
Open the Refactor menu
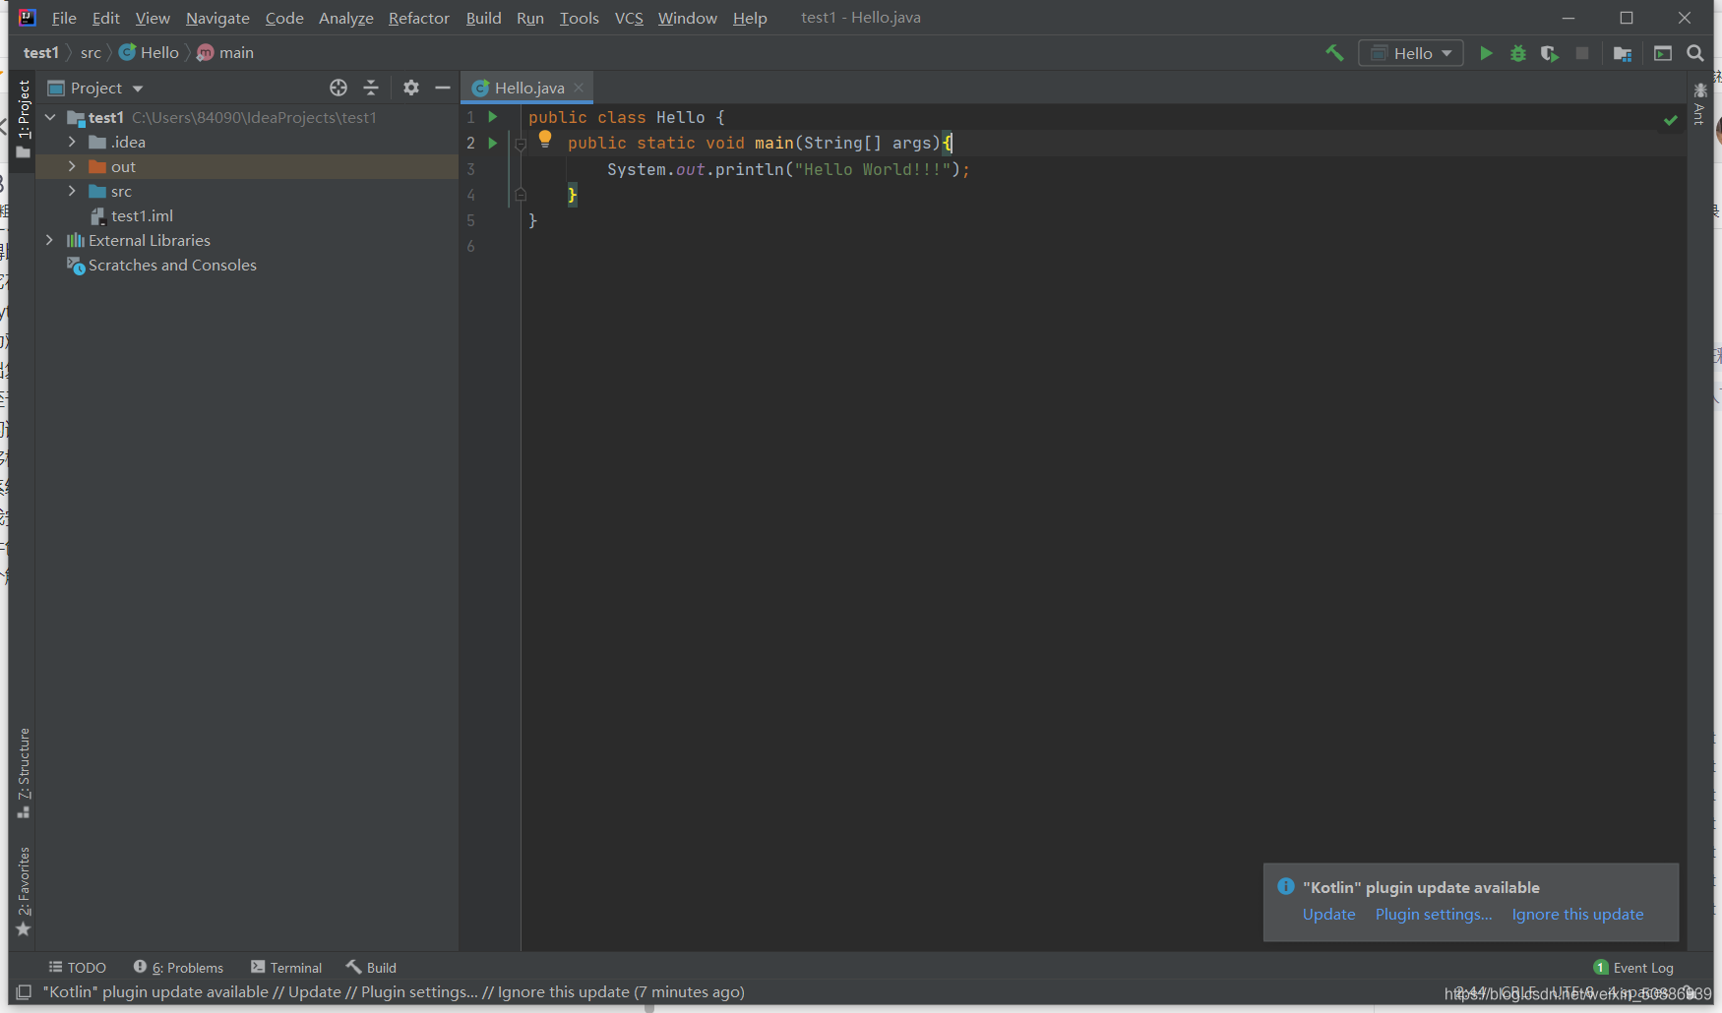419,18
